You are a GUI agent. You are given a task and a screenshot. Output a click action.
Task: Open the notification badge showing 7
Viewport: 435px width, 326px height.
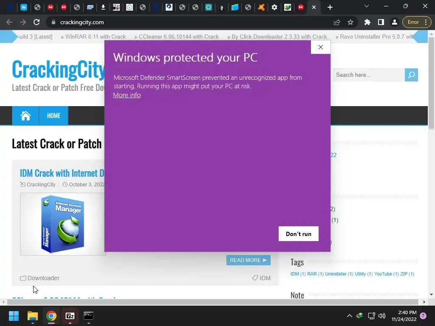[423, 316]
